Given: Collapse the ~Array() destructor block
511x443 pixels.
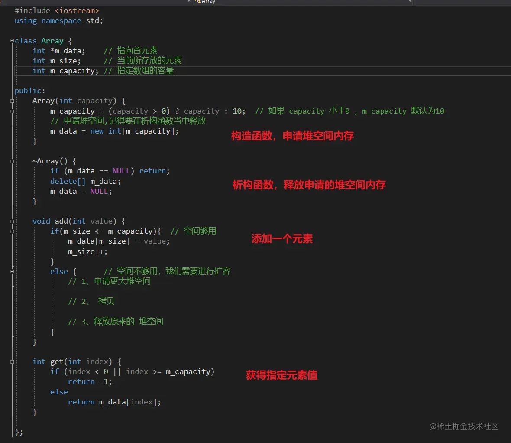Looking at the screenshot, I should [12, 161].
